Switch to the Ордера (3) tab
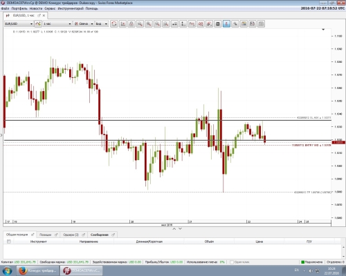The width and height of the screenshot is (346, 276). (71, 235)
